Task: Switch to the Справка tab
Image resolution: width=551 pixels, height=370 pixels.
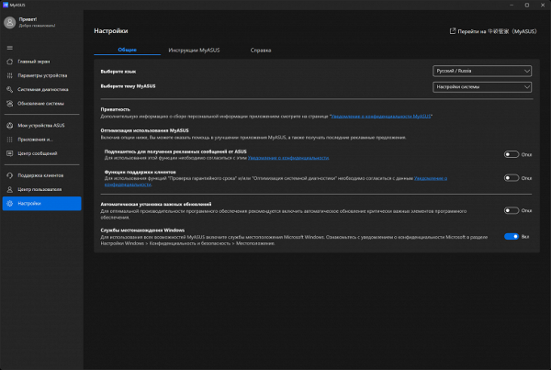Action: pyautogui.click(x=261, y=49)
